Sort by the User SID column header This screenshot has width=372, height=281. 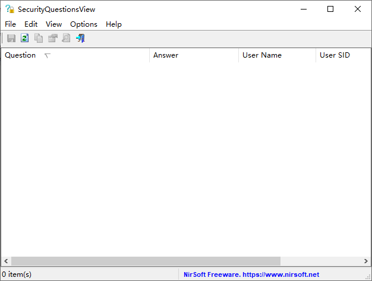343,55
